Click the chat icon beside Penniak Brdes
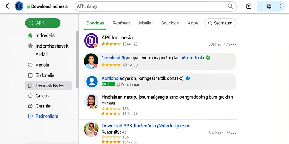 30,85
